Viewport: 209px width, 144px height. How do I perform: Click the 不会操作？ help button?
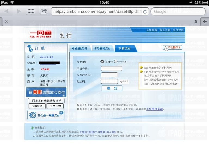(x=173, y=47)
